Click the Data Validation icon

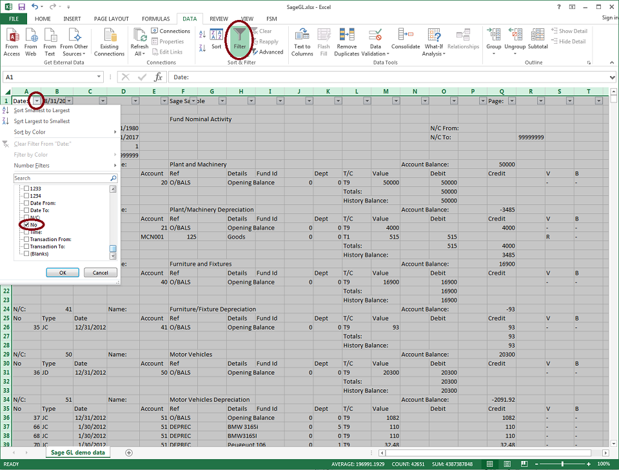pos(375,35)
